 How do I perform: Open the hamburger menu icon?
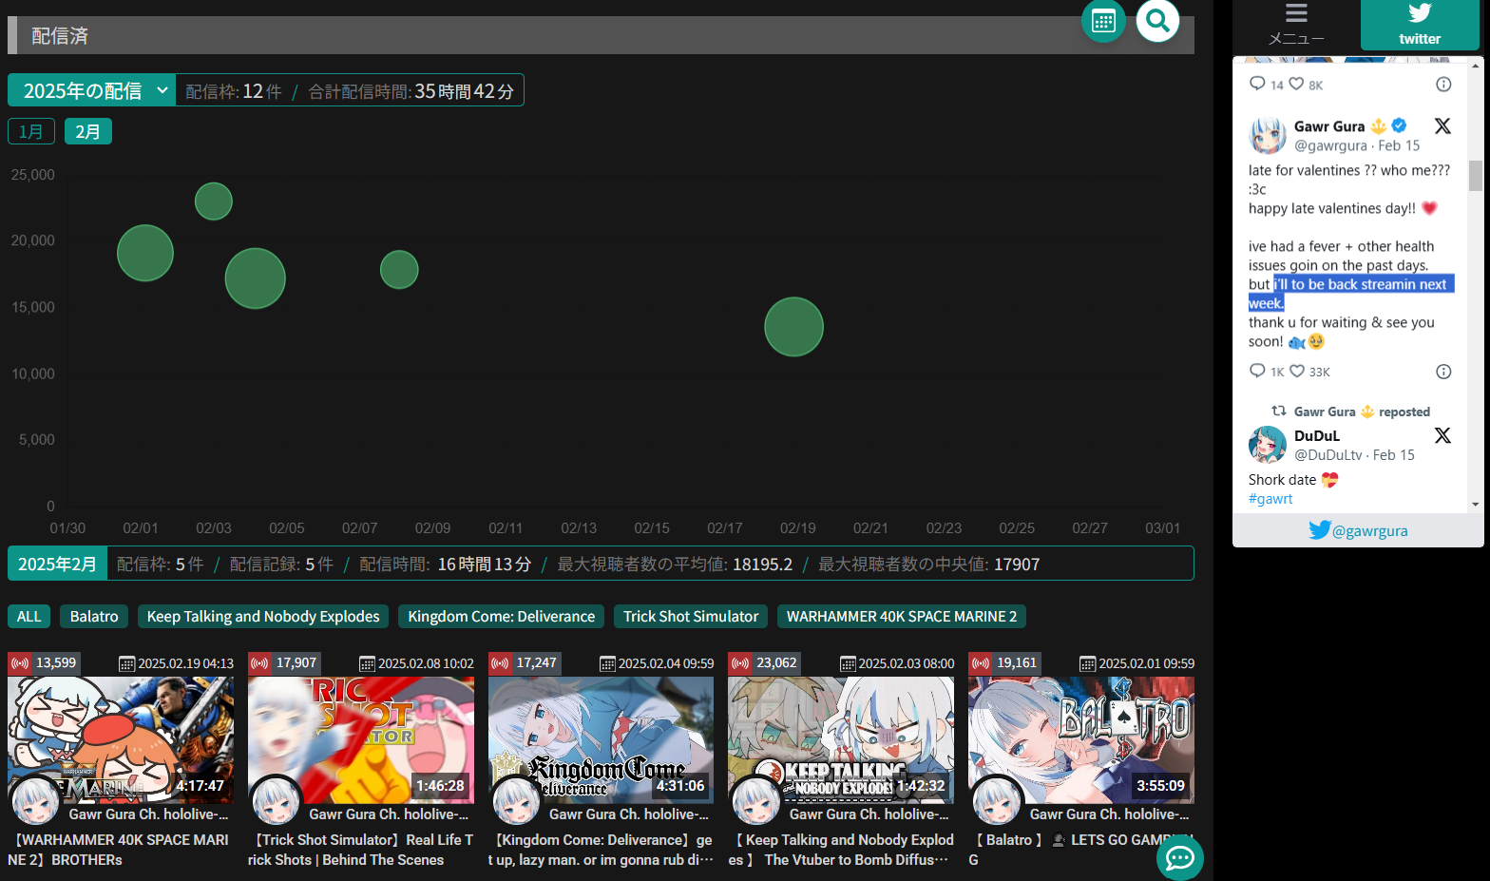[x=1296, y=13]
